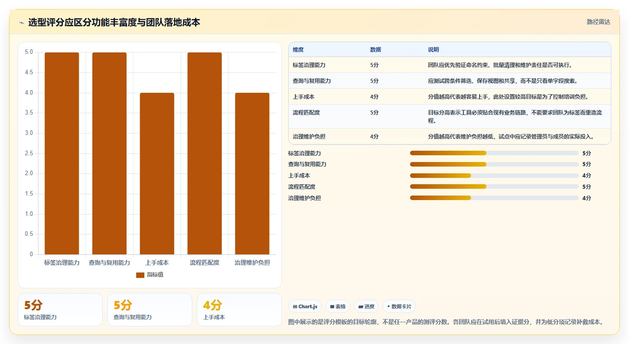Click the 治理维护负担 x-axis label under the chart
The height and width of the screenshot is (344, 629).
coord(252,263)
